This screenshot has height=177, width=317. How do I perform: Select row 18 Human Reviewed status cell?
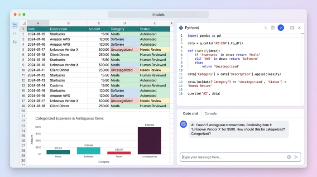154,106
